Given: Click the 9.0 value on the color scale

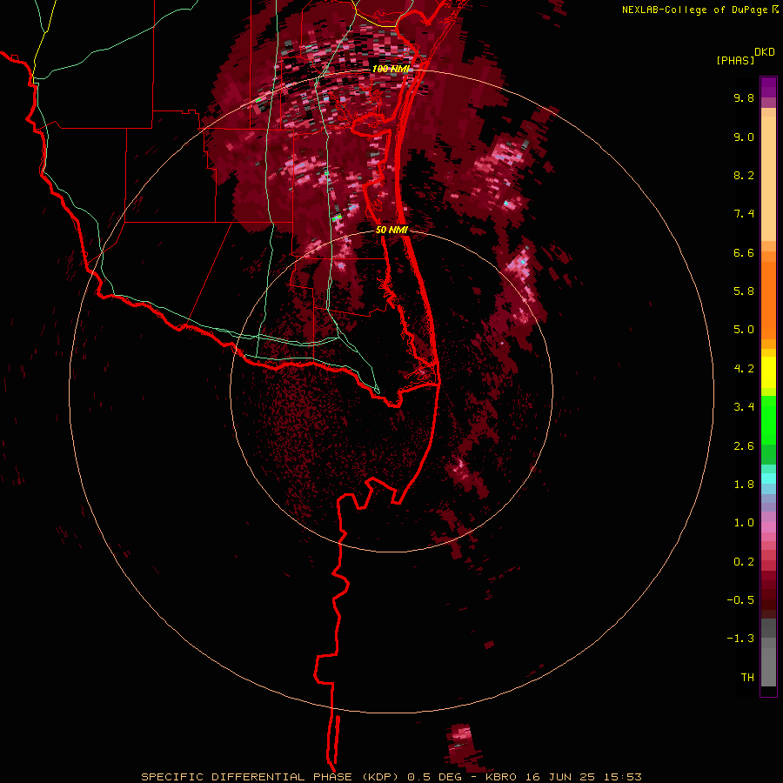Looking at the screenshot, I should click(744, 137).
